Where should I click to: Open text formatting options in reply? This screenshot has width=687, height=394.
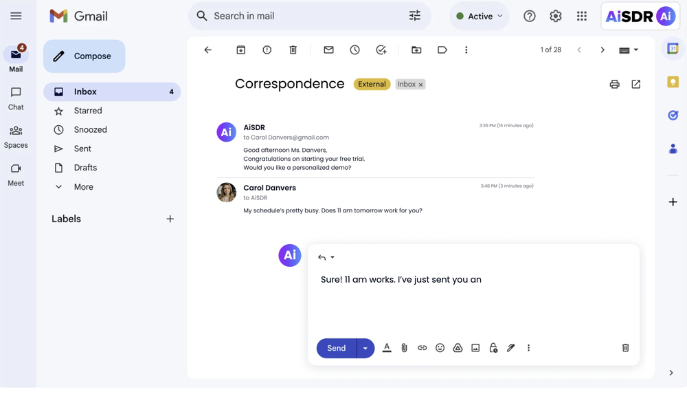click(x=386, y=348)
